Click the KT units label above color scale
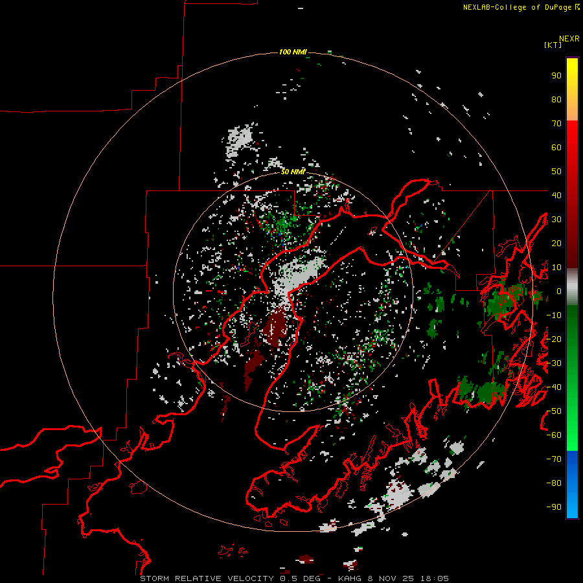This screenshot has height=583, width=583. click(553, 45)
